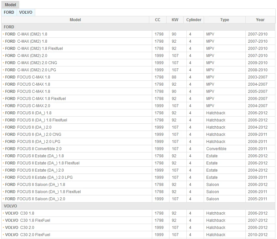Screen dimensions: 277x239
Task: Click the CC column header
Action: pyautogui.click(x=158, y=20)
